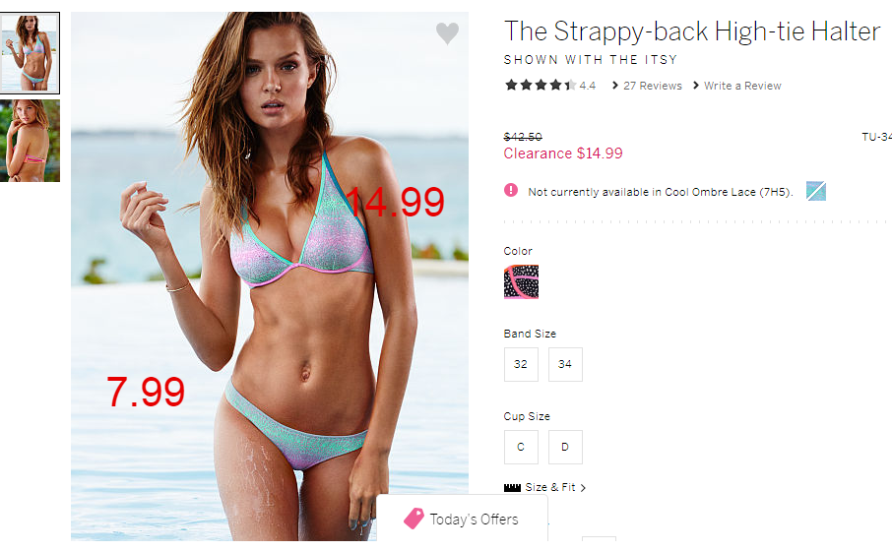Pick the black dotted pink color swatch
This screenshot has height=551, width=892.
point(521,281)
